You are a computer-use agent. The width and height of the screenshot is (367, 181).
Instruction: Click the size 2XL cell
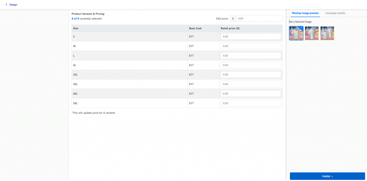tap(129, 75)
